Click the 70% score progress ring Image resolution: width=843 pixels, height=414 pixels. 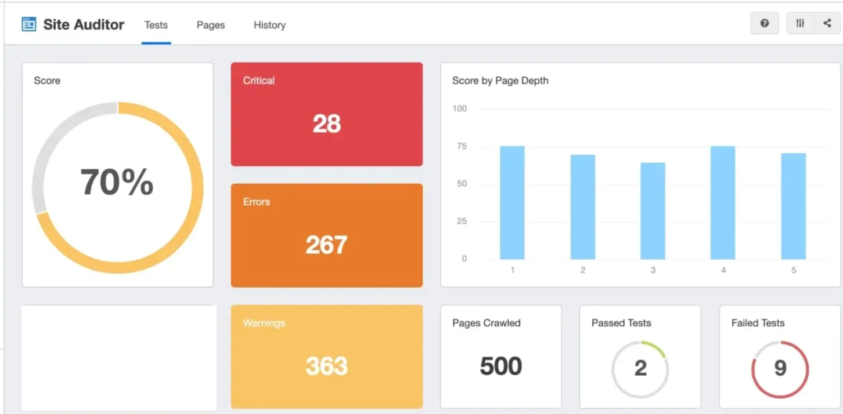coord(117,181)
